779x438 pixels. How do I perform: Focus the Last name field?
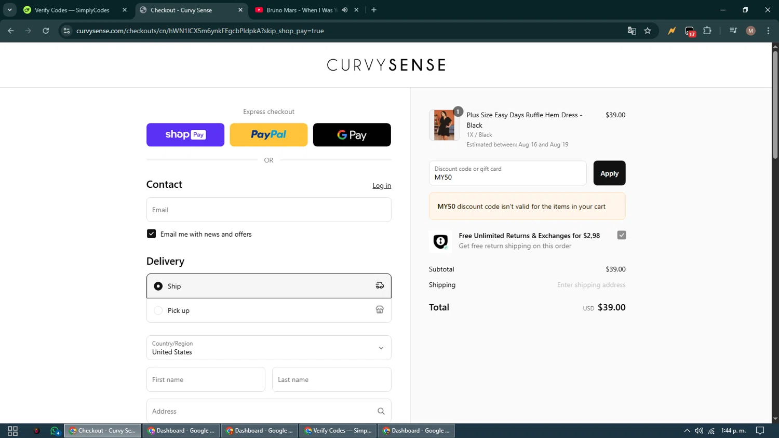click(x=331, y=379)
